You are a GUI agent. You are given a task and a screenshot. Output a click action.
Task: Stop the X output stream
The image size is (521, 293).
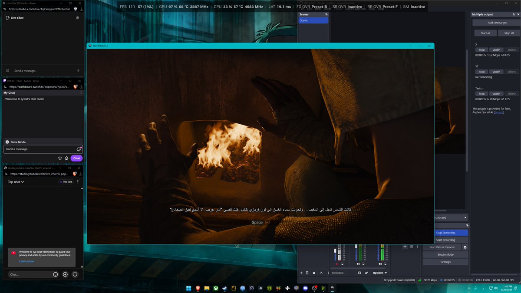pyautogui.click(x=481, y=50)
